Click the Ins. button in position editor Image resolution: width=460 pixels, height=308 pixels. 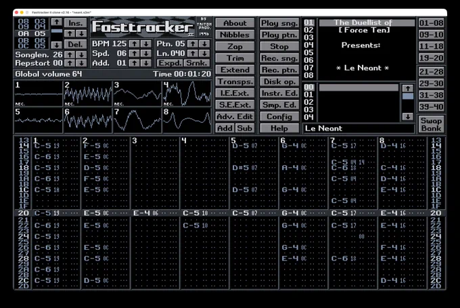point(75,23)
